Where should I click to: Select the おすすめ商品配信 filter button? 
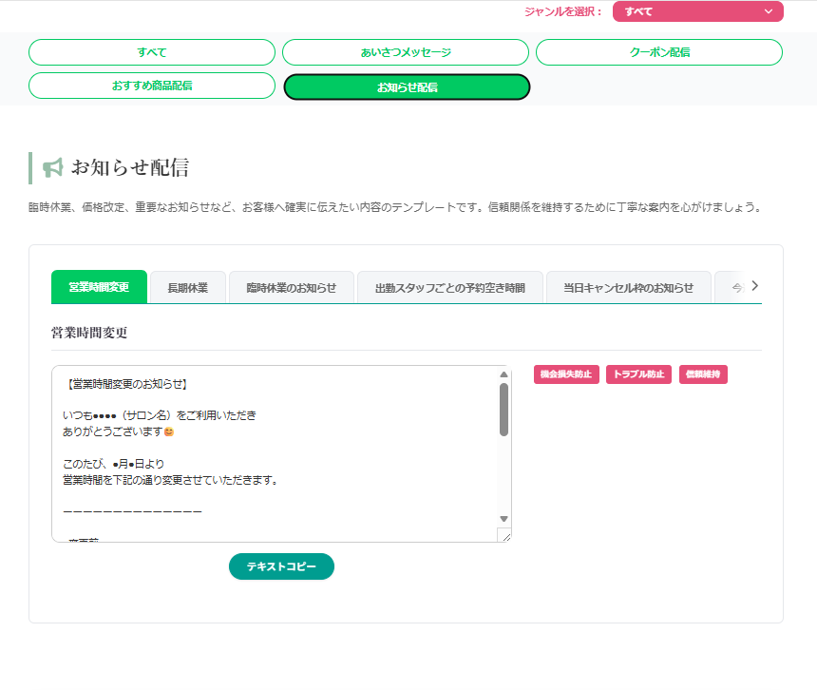(x=152, y=86)
